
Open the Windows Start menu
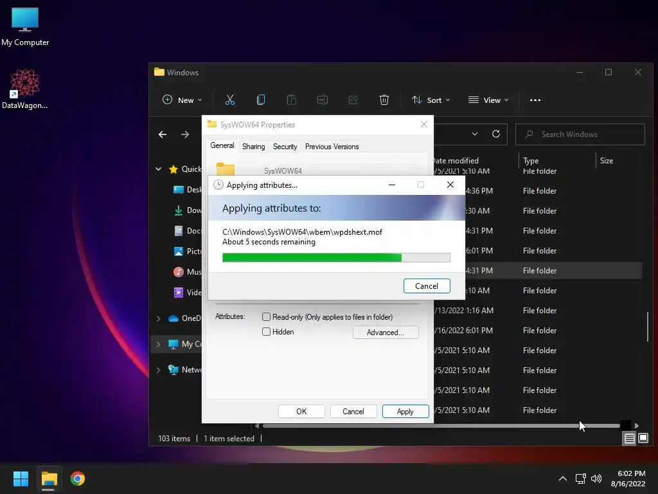(21, 479)
